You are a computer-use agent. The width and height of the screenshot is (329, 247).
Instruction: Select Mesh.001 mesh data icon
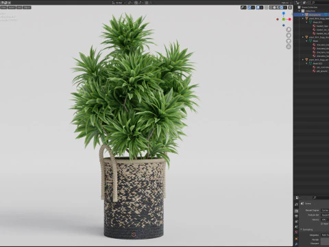[x=310, y=22]
